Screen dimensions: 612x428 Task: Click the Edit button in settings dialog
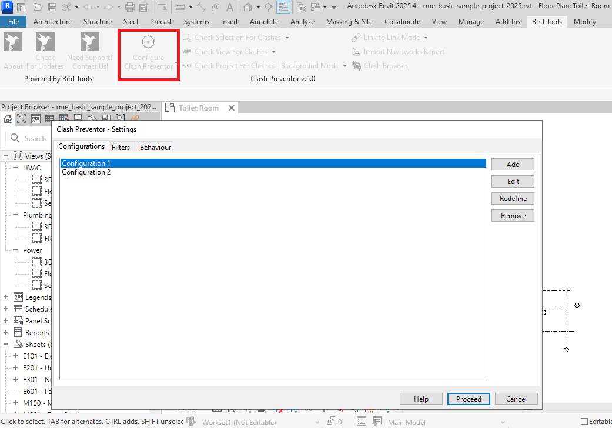(513, 182)
